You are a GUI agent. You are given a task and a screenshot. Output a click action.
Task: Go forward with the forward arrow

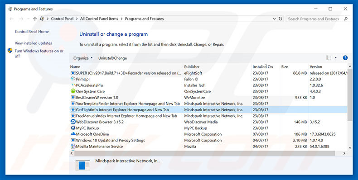pyautogui.click(x=21, y=19)
